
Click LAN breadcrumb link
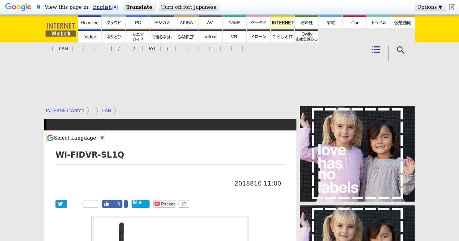107,110
